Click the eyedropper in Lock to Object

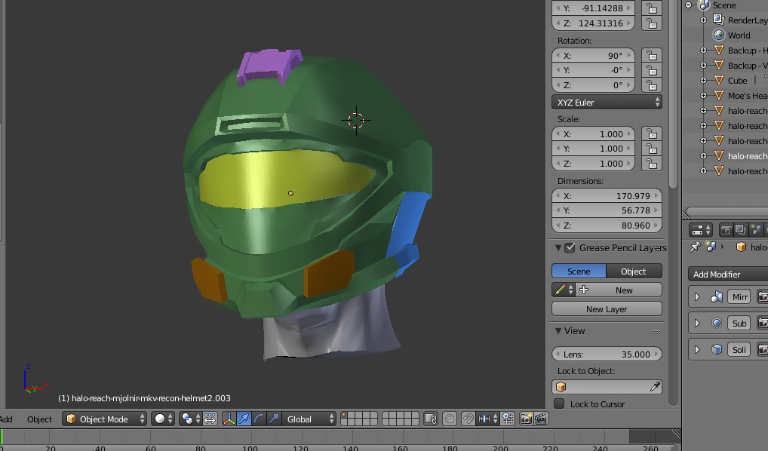click(654, 387)
